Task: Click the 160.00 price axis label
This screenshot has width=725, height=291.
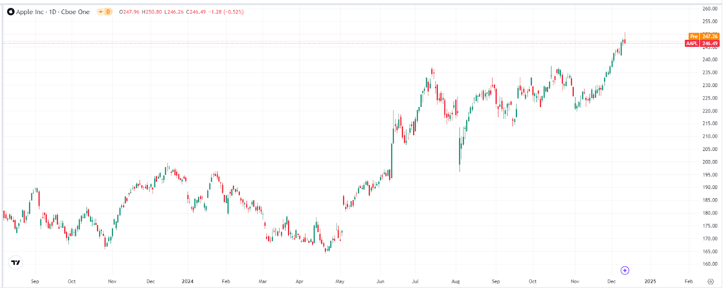Action: point(710,264)
